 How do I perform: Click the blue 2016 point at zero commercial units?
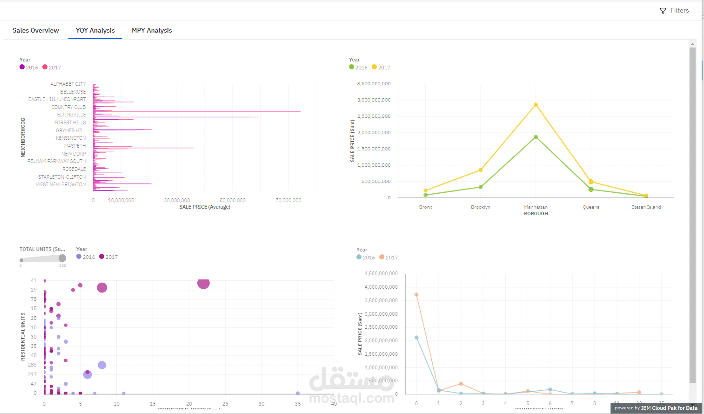416,338
